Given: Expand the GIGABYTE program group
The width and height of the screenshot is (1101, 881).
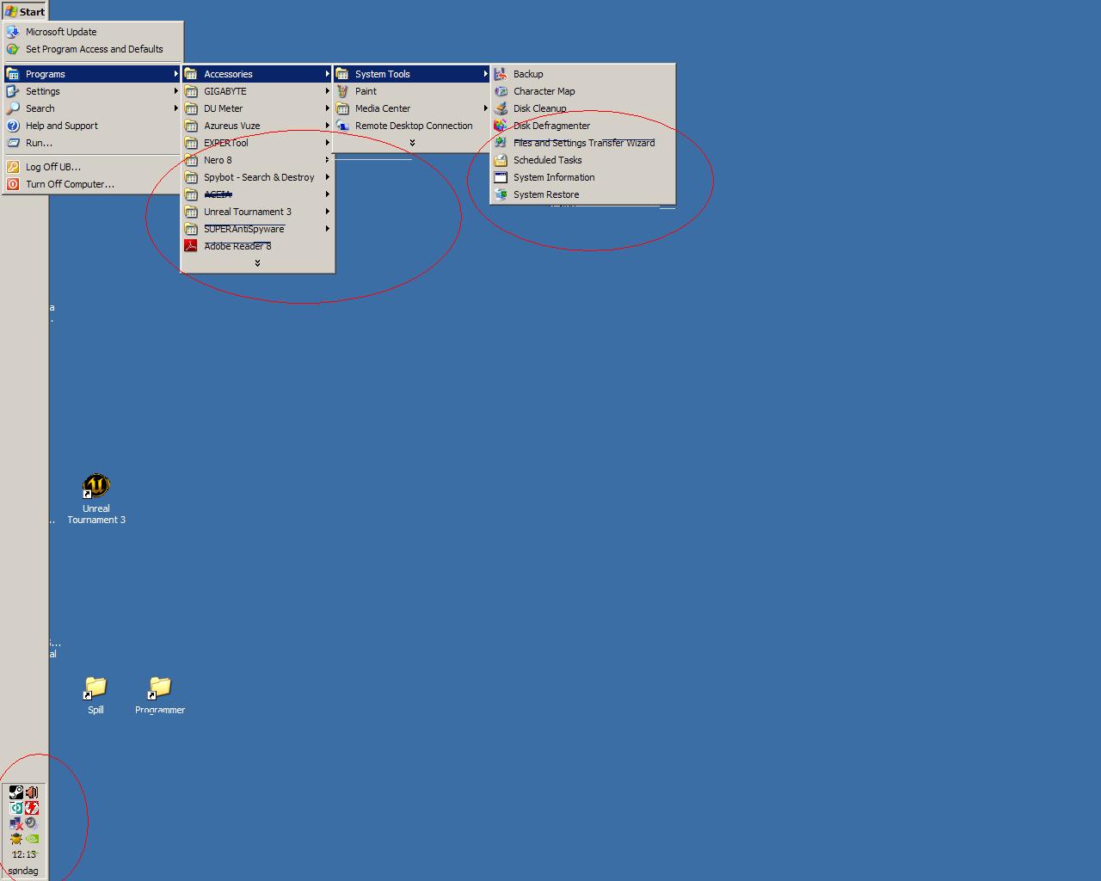Looking at the screenshot, I should [x=257, y=91].
